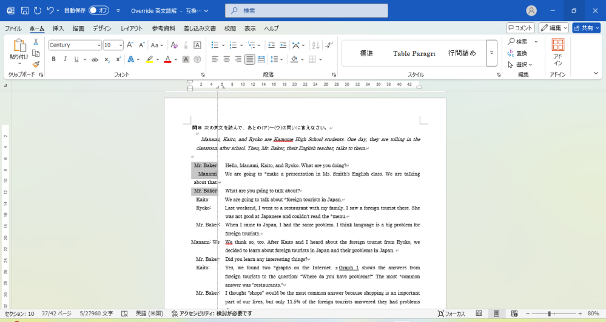Increase font size with A^ icon
This screenshot has height=322, width=606.
[x=130, y=45]
